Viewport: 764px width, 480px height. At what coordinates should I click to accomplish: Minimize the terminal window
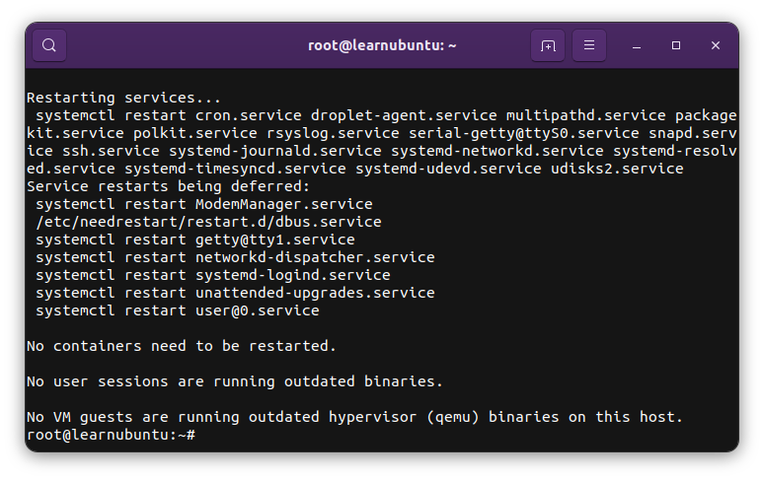coord(637,45)
